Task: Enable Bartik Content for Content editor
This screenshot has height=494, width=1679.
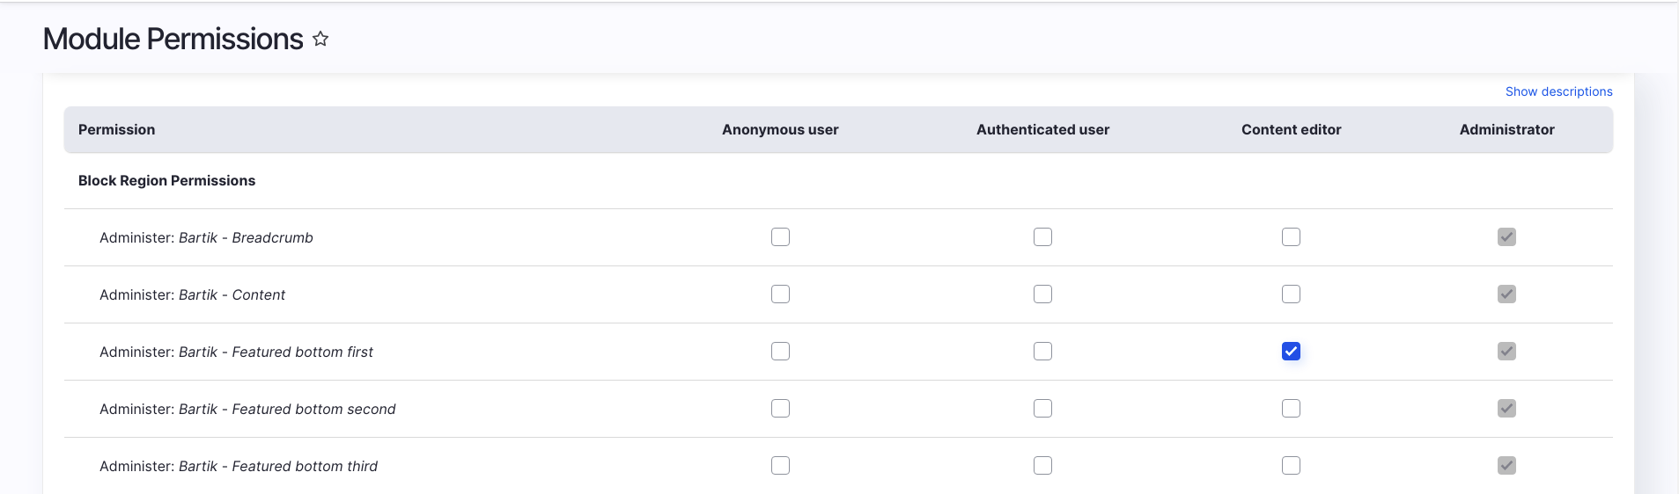Action: tap(1291, 294)
